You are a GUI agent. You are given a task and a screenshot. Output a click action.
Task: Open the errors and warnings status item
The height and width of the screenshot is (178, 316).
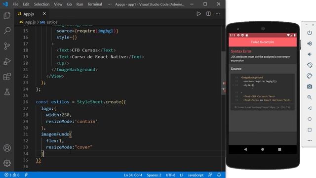[12, 175]
